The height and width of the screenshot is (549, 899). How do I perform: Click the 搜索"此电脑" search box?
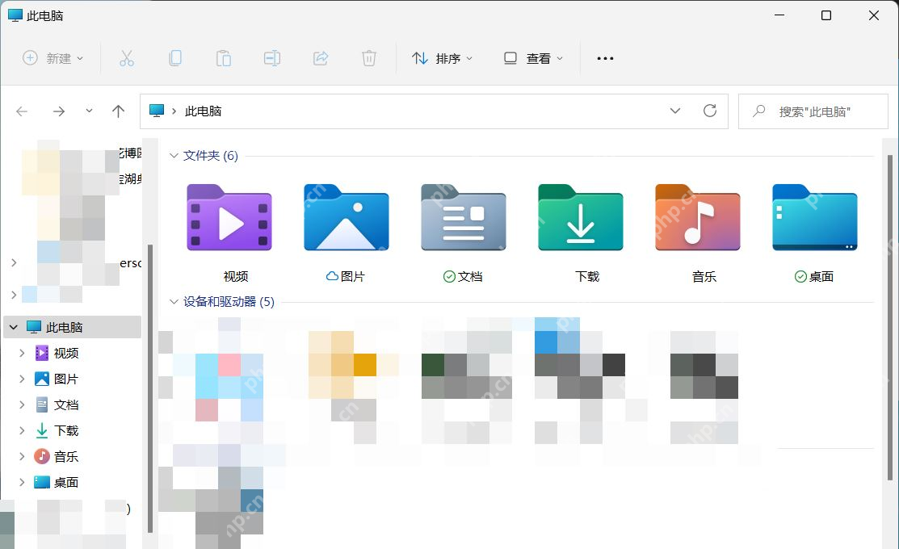coord(813,111)
